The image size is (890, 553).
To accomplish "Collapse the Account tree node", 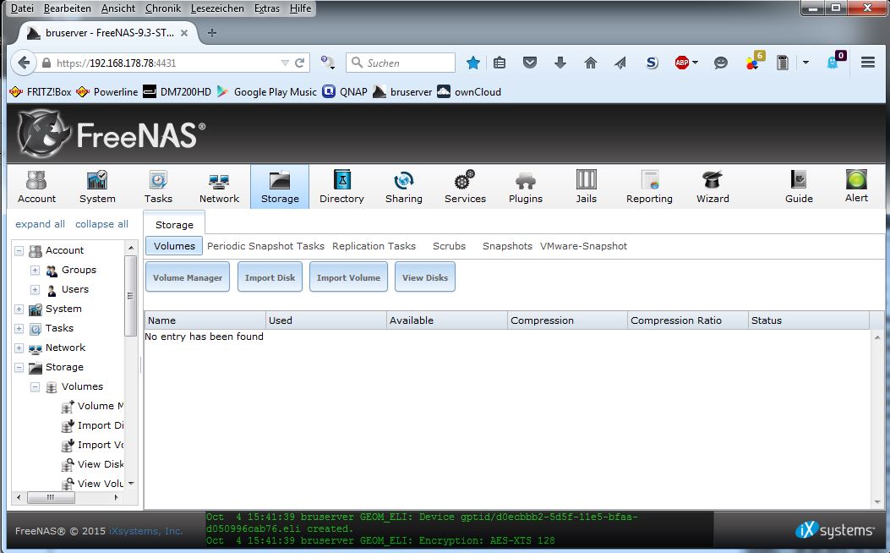I will pyautogui.click(x=19, y=250).
